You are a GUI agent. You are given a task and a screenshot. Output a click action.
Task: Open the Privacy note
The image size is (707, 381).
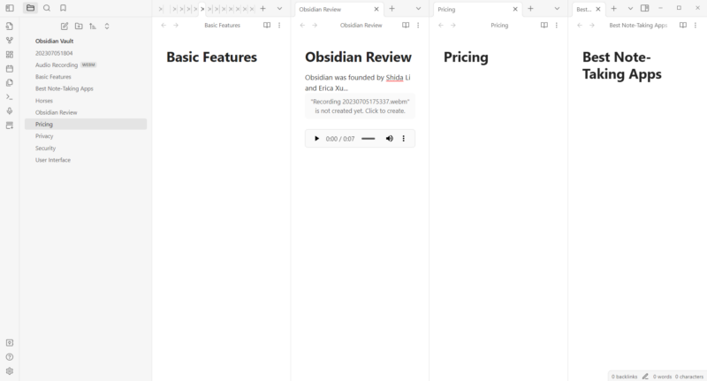[x=86, y=136]
